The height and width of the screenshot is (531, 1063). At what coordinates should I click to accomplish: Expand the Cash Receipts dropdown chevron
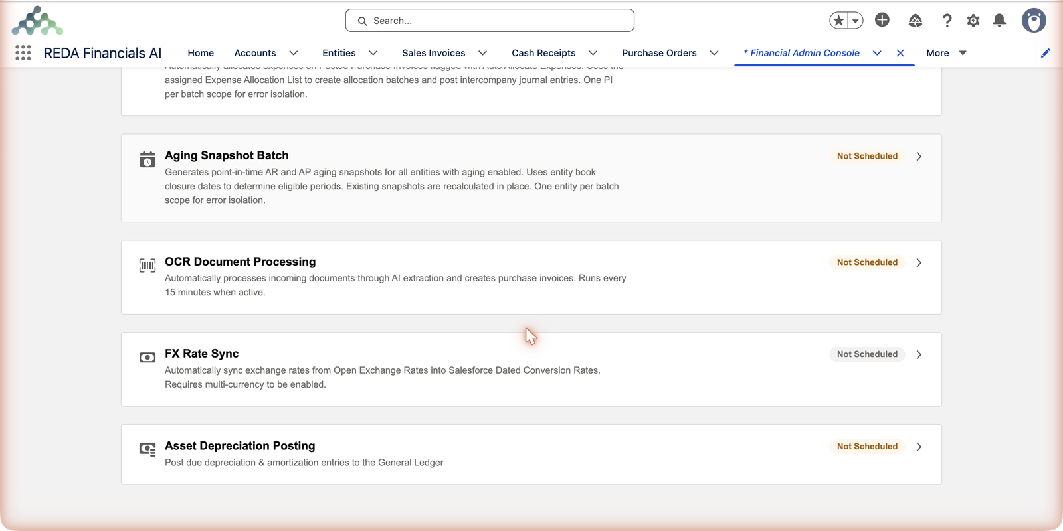pos(593,53)
